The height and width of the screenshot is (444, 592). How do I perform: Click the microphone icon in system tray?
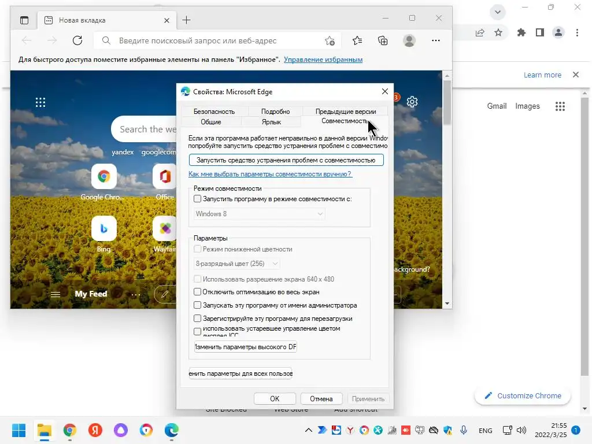point(464,430)
